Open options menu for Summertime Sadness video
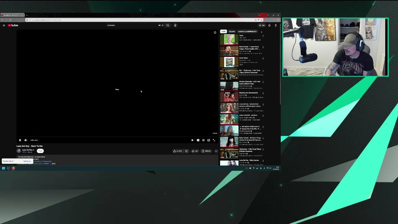 [x=263, y=104]
